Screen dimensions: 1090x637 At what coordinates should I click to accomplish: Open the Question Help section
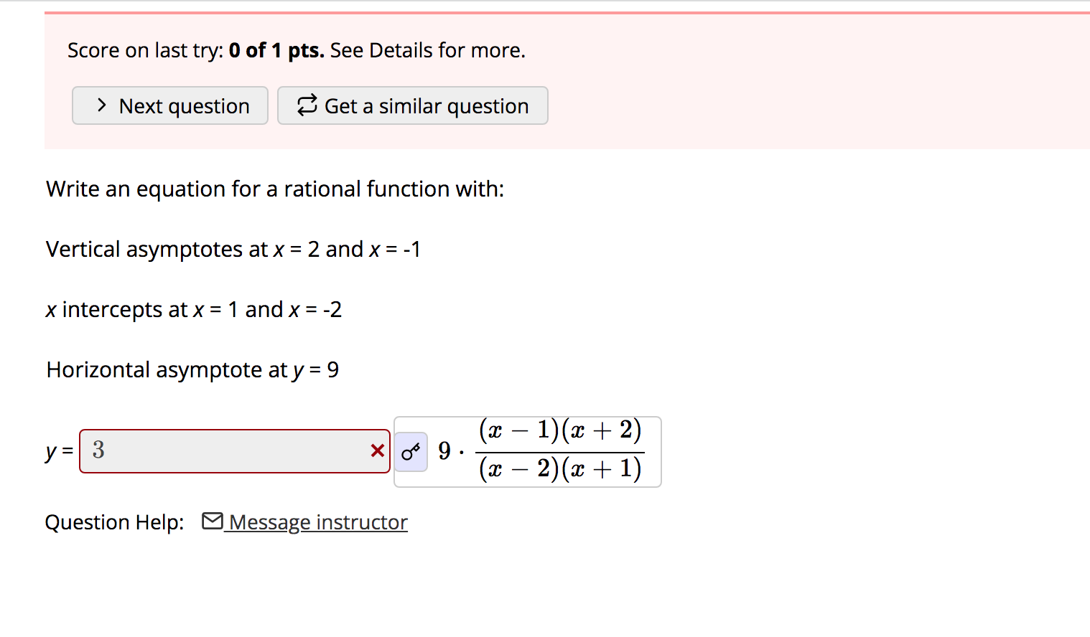tap(114, 522)
